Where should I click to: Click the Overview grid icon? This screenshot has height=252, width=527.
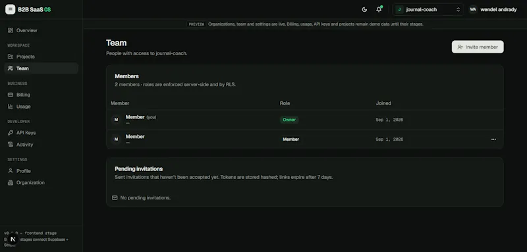[11, 30]
